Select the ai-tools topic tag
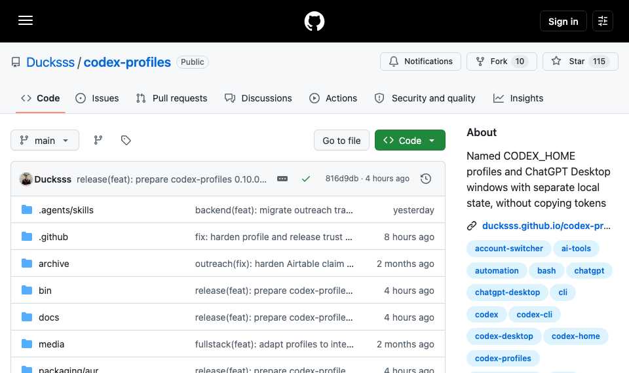 click(576, 249)
